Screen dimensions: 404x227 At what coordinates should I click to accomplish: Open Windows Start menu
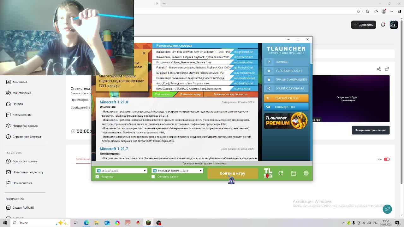(5, 223)
